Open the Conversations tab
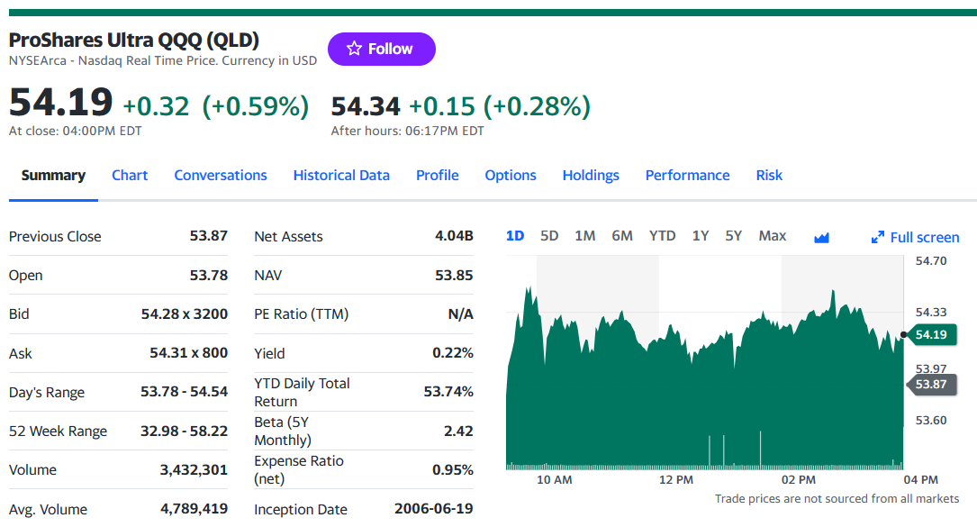 tap(221, 176)
